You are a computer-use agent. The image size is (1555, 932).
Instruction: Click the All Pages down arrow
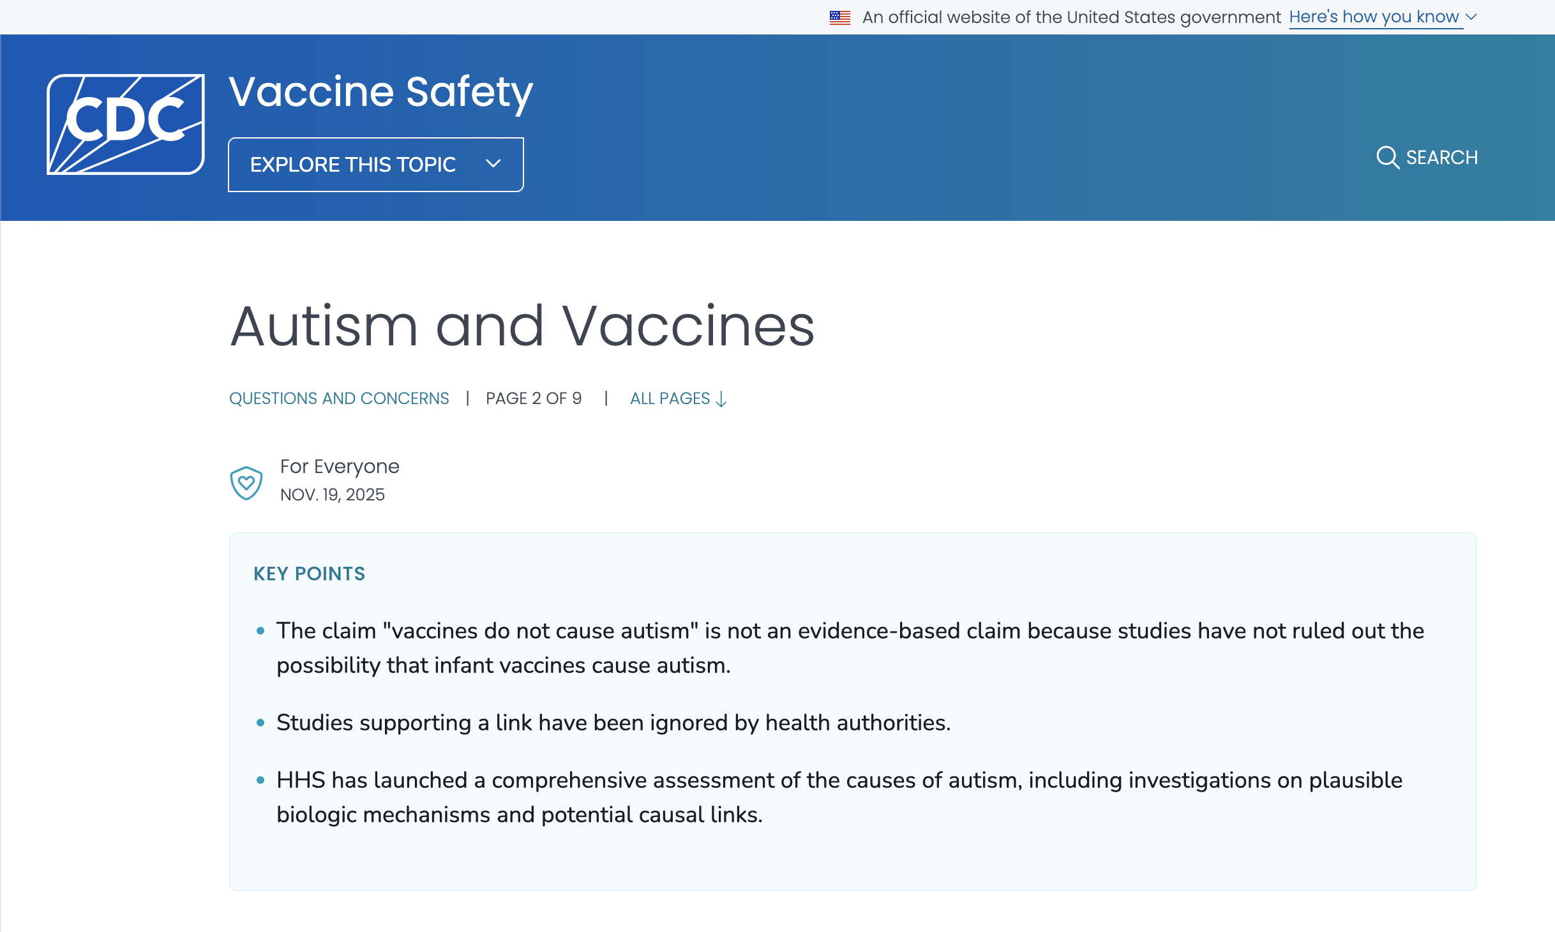coord(721,400)
